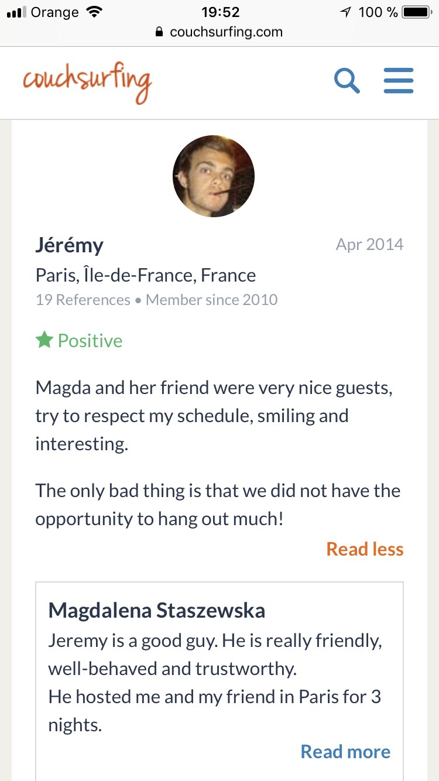
Task: Tap the lock icon in address bar
Action: point(159,32)
